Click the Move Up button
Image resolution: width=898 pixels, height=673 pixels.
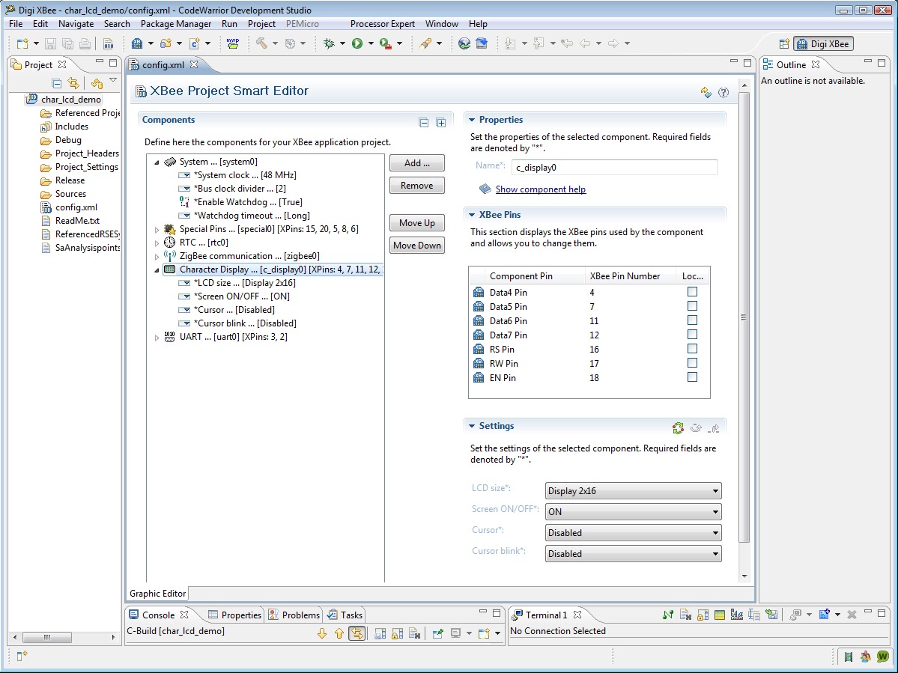(x=417, y=223)
